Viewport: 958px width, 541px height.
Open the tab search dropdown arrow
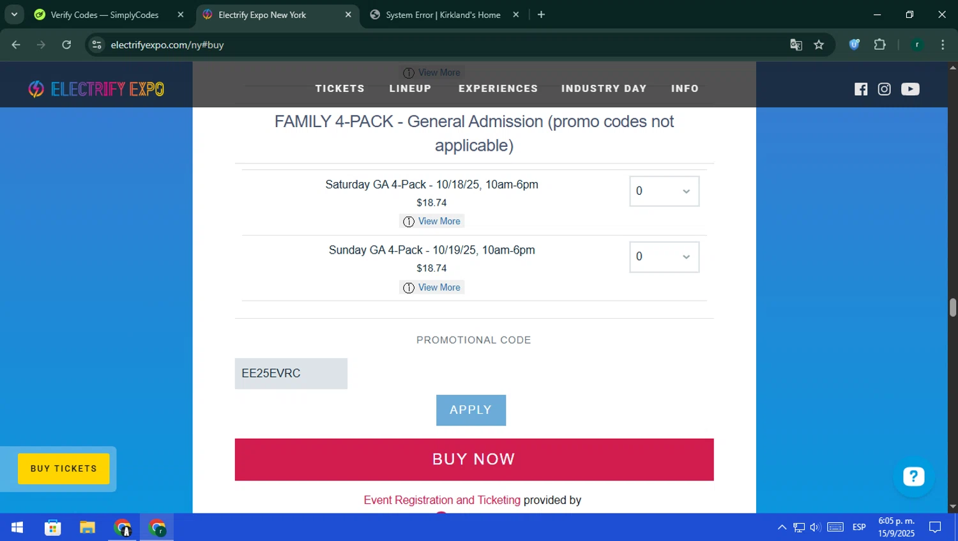pyautogui.click(x=14, y=15)
